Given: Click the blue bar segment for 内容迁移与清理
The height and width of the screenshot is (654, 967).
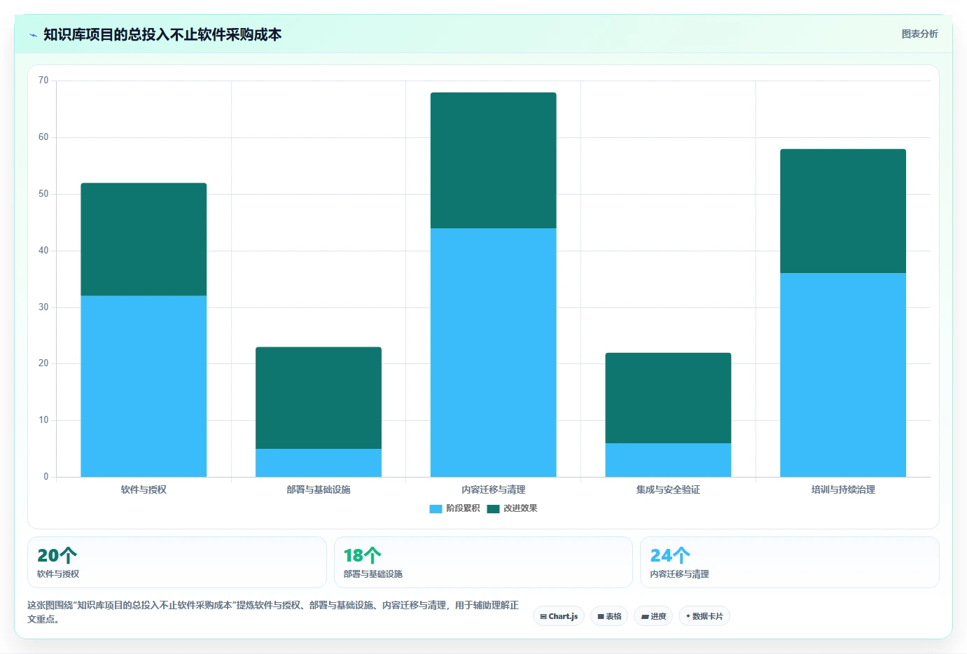Looking at the screenshot, I should pyautogui.click(x=494, y=352).
